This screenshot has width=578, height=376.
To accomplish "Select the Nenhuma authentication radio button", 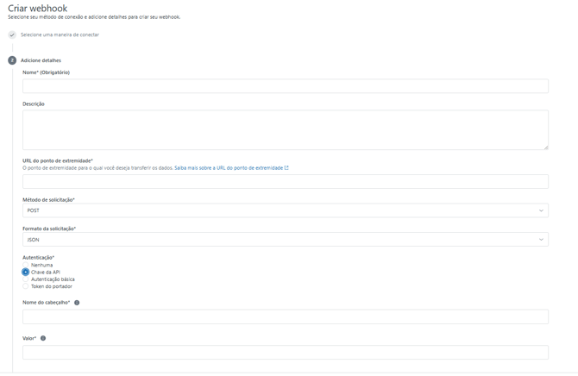I will [25, 265].
